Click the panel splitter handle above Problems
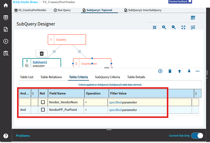 pos(109,130)
